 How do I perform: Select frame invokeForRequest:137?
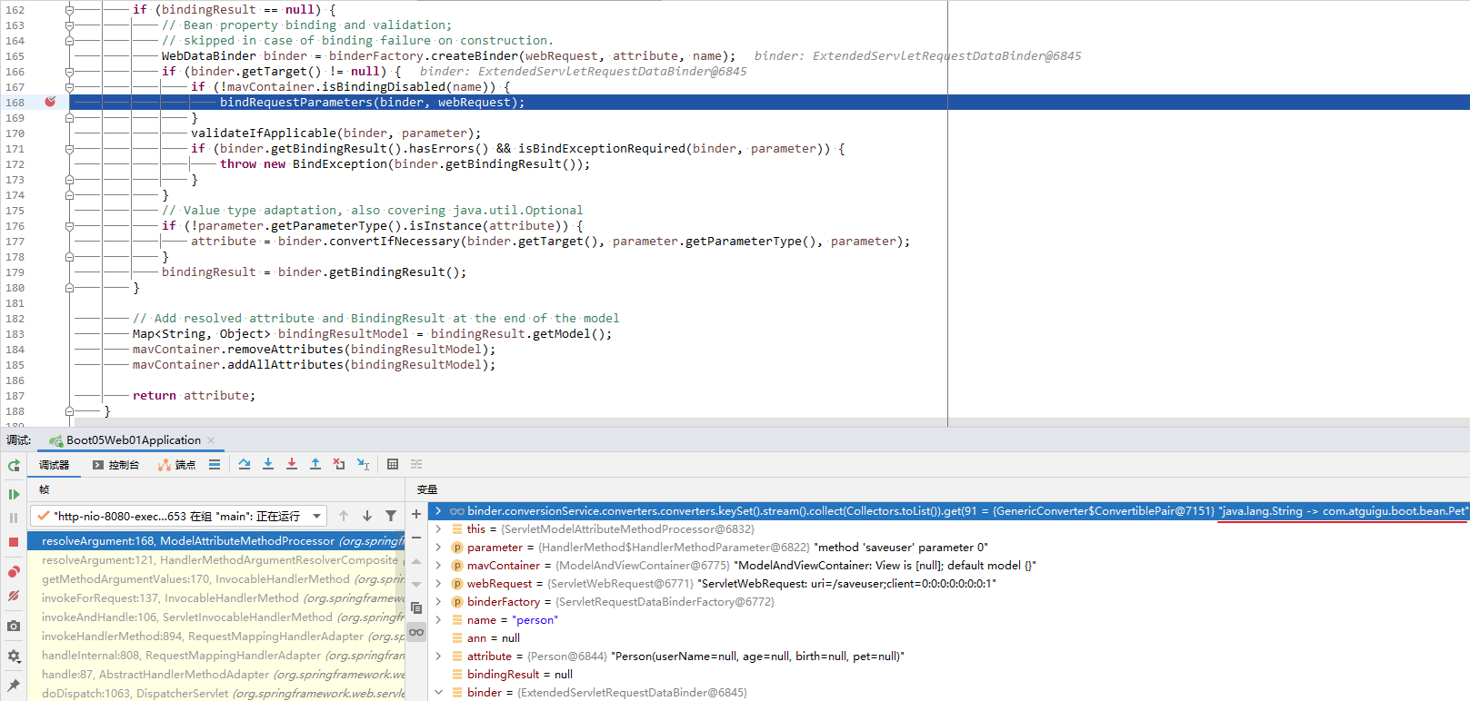click(x=216, y=598)
